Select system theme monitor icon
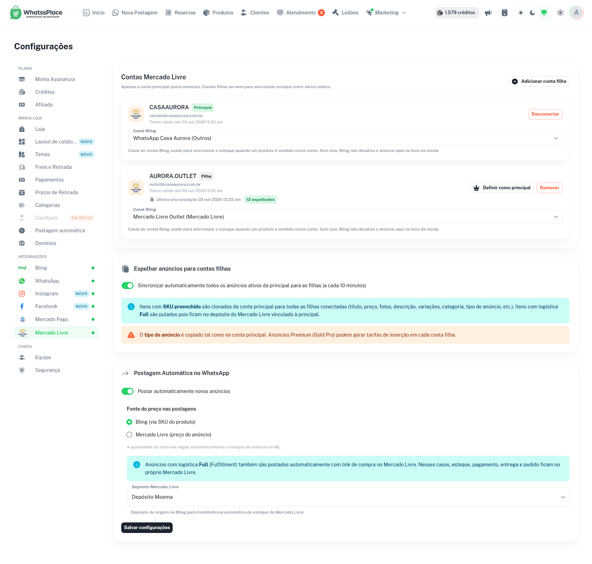The height and width of the screenshot is (564, 592). (544, 13)
